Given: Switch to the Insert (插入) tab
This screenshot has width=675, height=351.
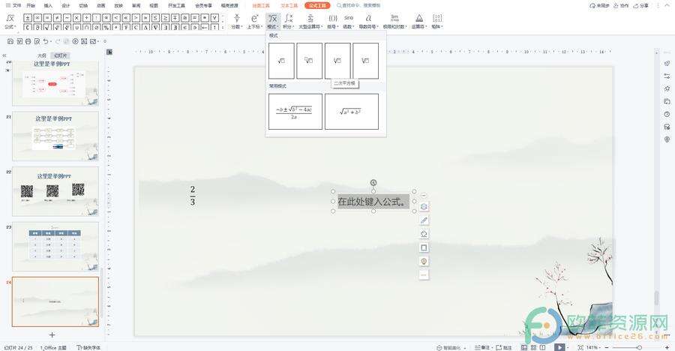Looking at the screenshot, I should coord(48,5).
